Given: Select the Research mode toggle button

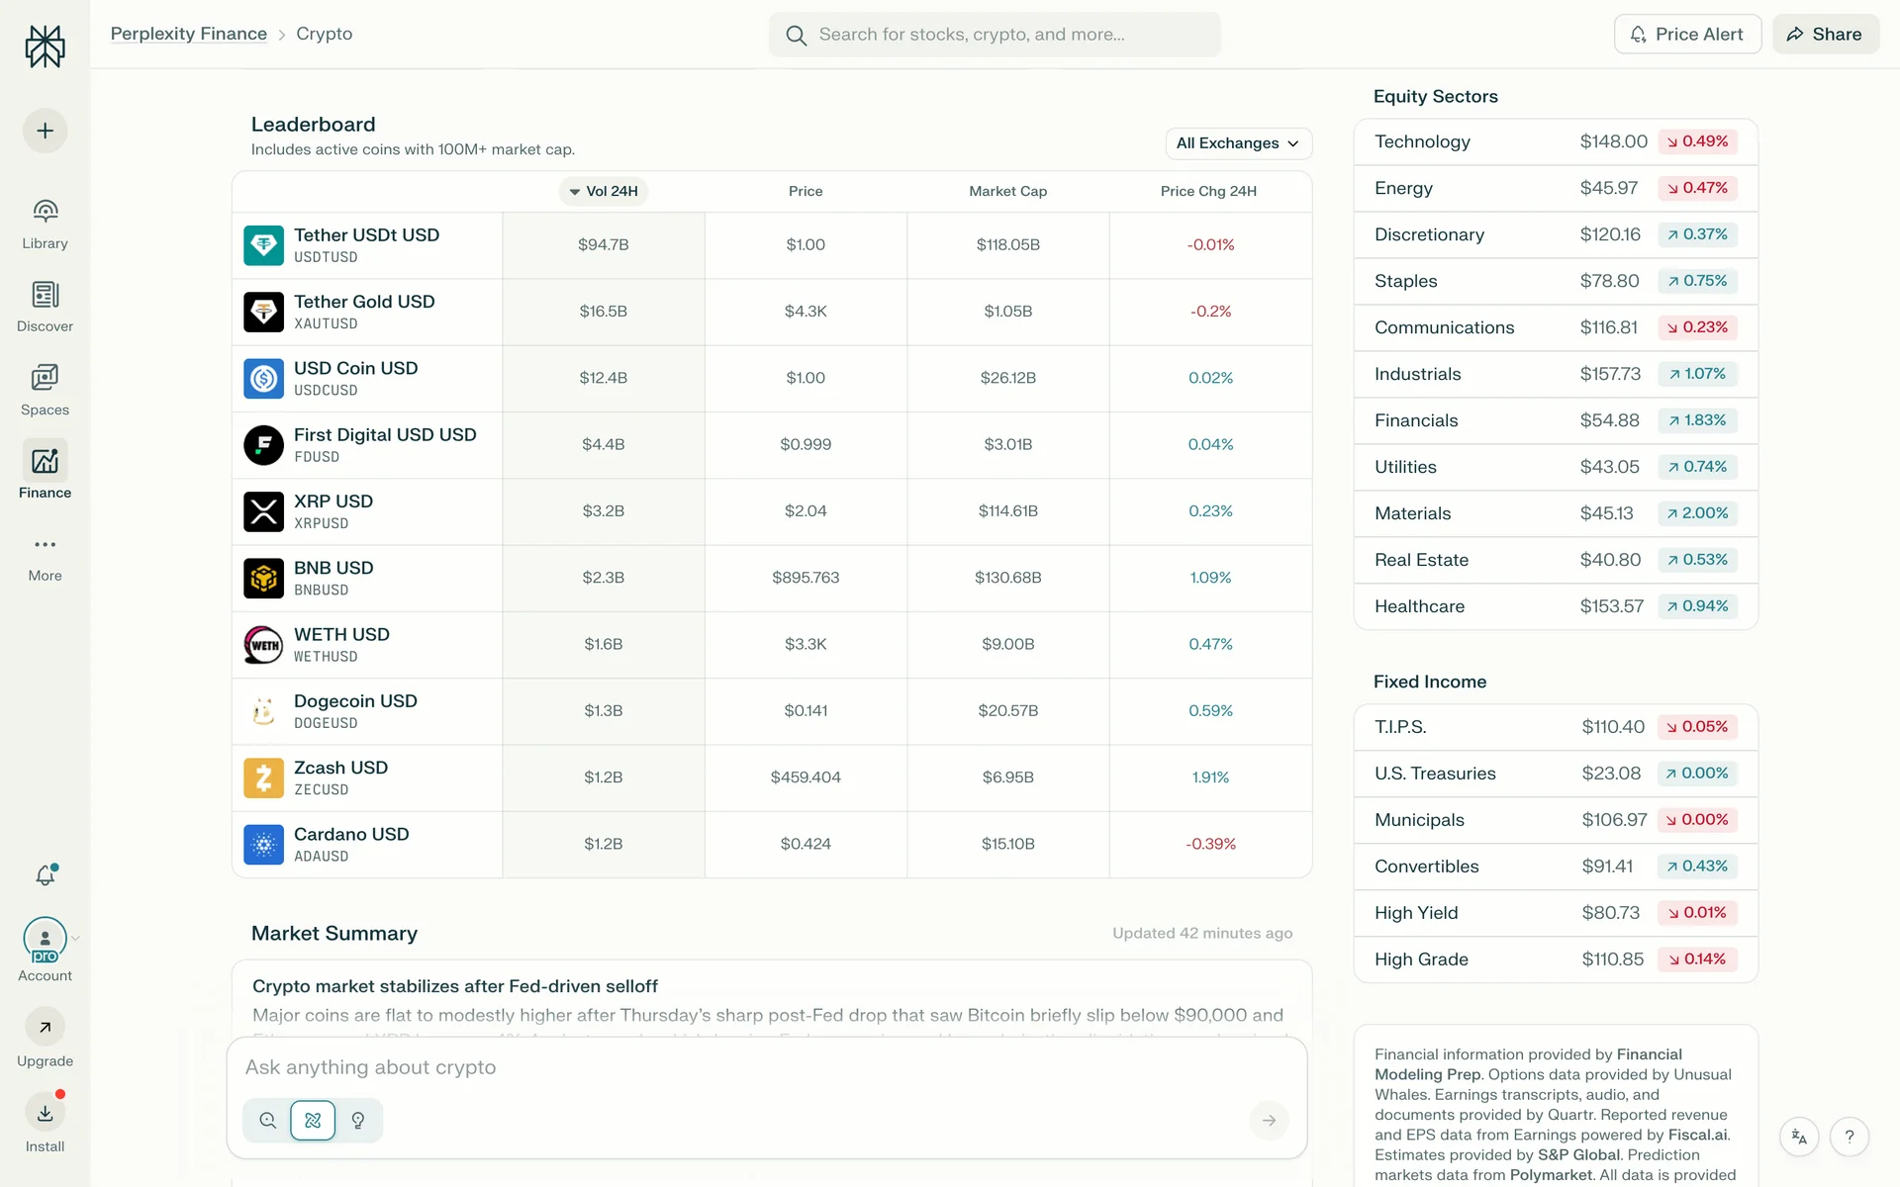Looking at the screenshot, I should pyautogui.click(x=313, y=1121).
